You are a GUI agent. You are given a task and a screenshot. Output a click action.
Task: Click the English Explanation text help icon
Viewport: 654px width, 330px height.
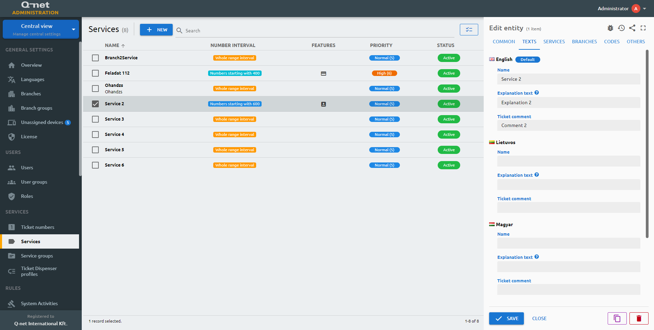[536, 93]
